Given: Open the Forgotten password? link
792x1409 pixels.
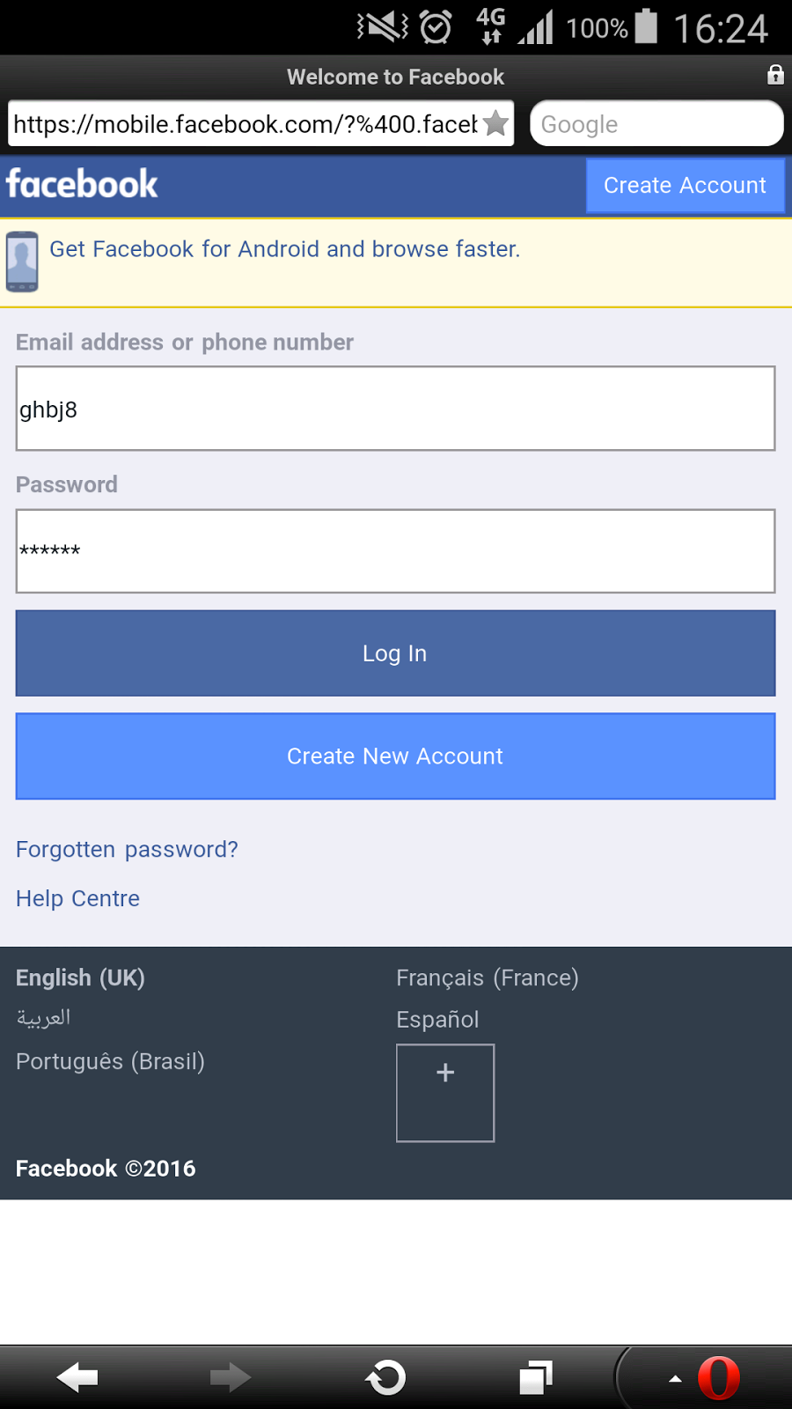Looking at the screenshot, I should pyautogui.click(x=127, y=850).
